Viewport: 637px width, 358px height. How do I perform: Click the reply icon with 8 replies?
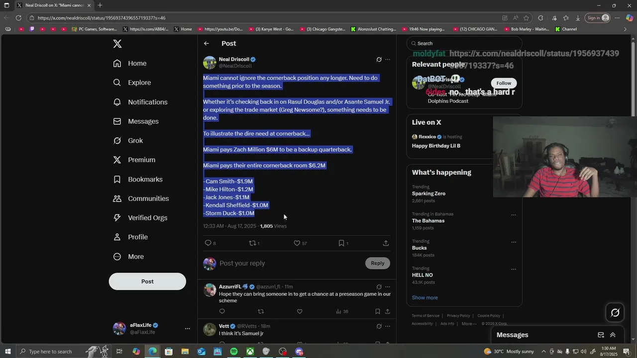point(208,243)
